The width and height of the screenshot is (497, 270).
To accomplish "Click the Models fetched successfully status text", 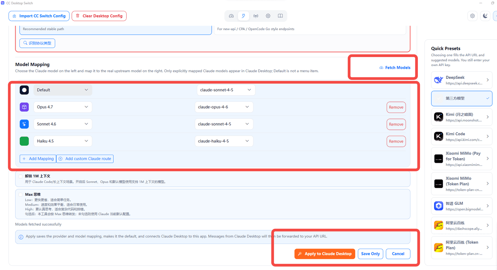I will click(x=38, y=224).
